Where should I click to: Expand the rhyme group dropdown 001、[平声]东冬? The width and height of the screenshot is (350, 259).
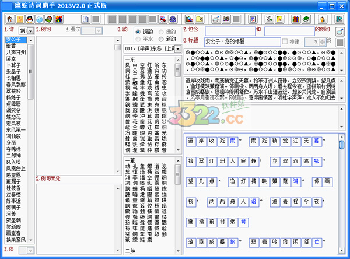pyautogui.click(x=178, y=48)
